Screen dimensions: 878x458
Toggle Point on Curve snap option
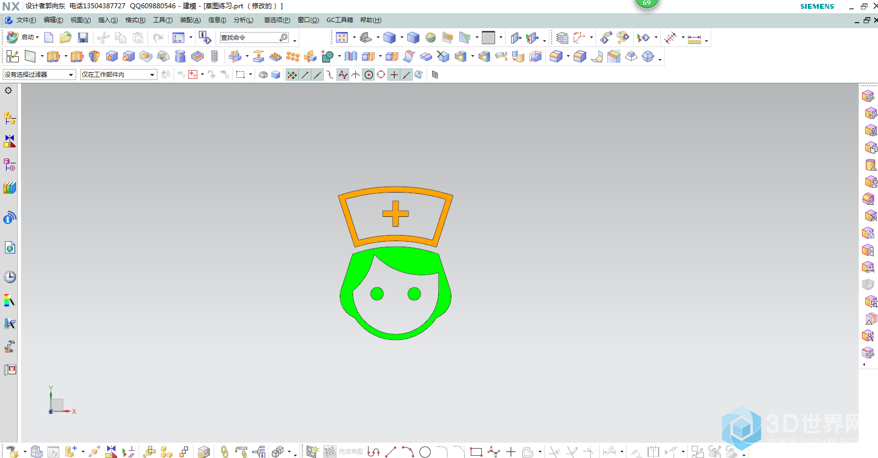click(407, 74)
